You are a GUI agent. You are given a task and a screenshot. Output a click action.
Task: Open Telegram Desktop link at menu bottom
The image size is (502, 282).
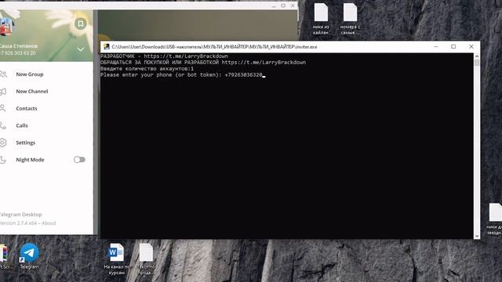click(20, 215)
